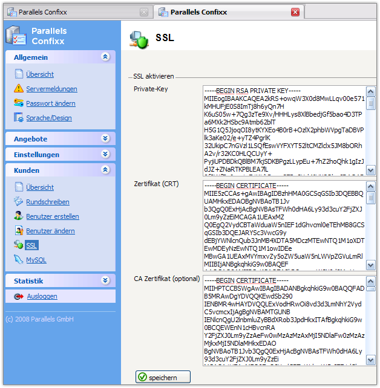Screen dimensions: 380x388
Task: Click inside the Private-Key text area
Action: [284, 130]
